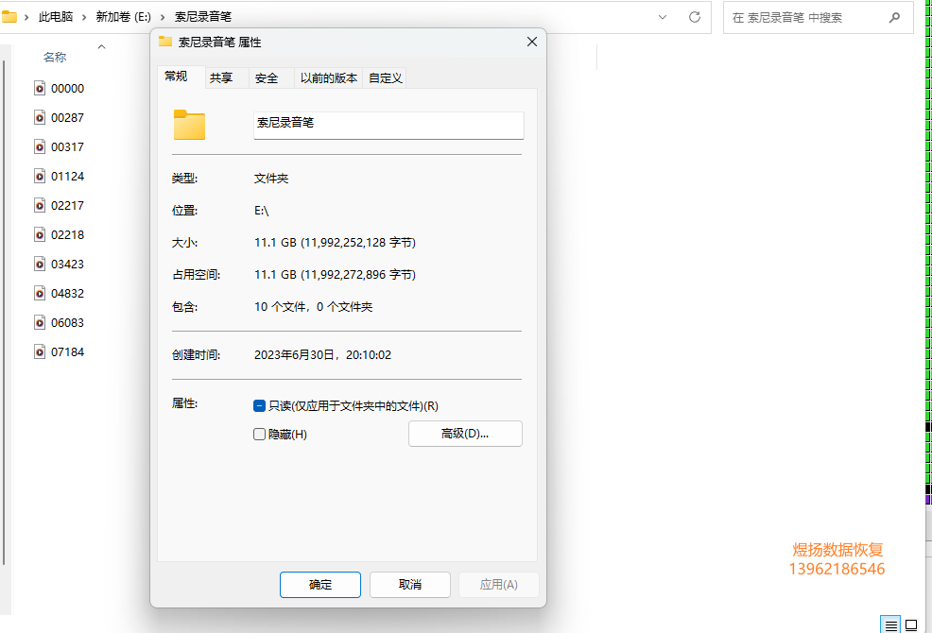The image size is (932, 633).
Task: Enable the hidden (隐藏) checkbox
Action: [x=259, y=435]
